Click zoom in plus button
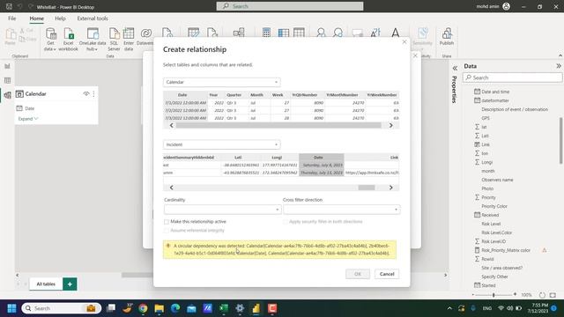 click(515, 294)
